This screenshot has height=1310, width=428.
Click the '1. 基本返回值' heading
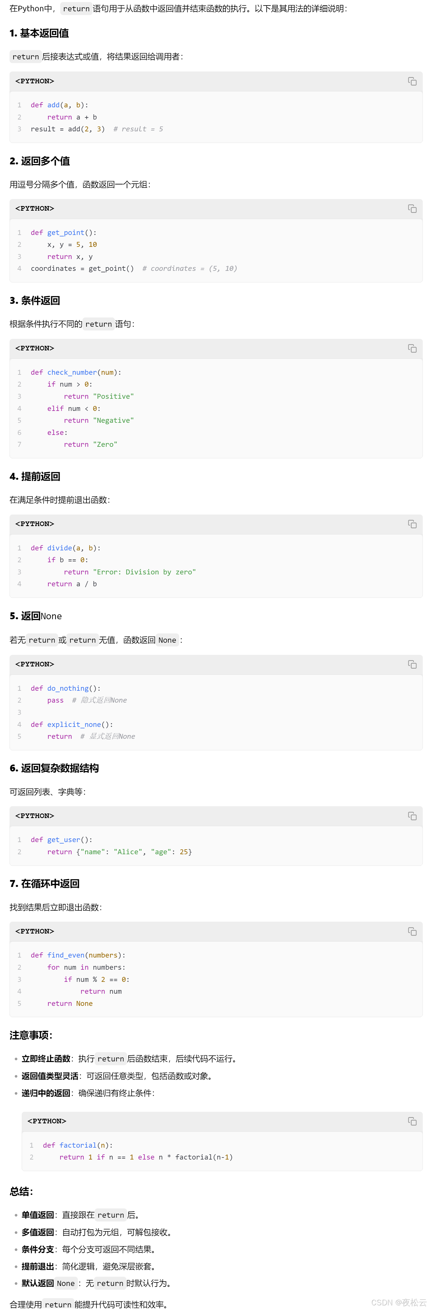click(39, 33)
